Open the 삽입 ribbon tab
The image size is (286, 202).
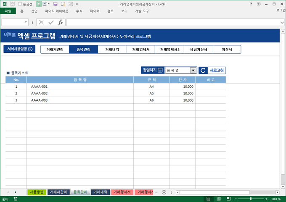(34, 11)
